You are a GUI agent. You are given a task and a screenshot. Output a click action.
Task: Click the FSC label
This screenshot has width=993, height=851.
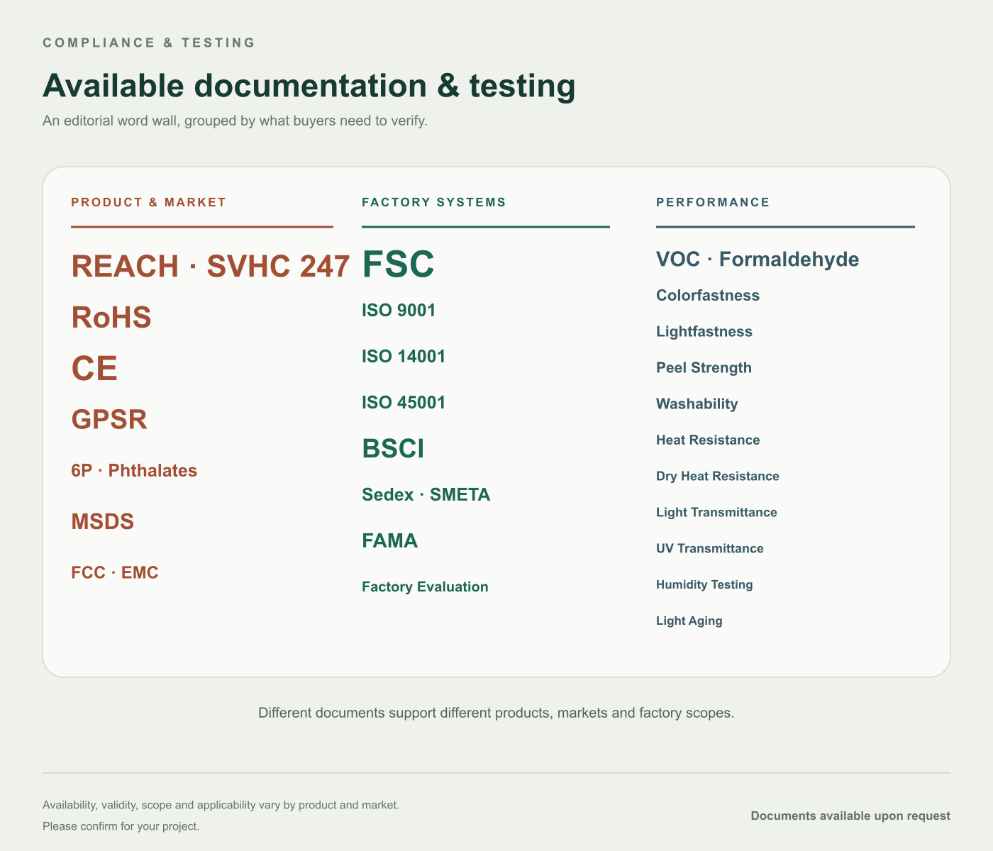[x=398, y=264]
